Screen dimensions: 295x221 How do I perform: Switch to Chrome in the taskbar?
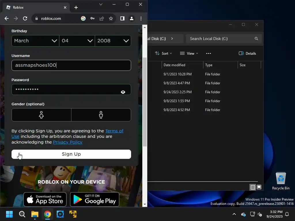pos(48,214)
